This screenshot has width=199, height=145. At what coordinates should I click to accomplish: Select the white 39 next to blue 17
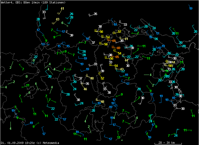point(72,35)
